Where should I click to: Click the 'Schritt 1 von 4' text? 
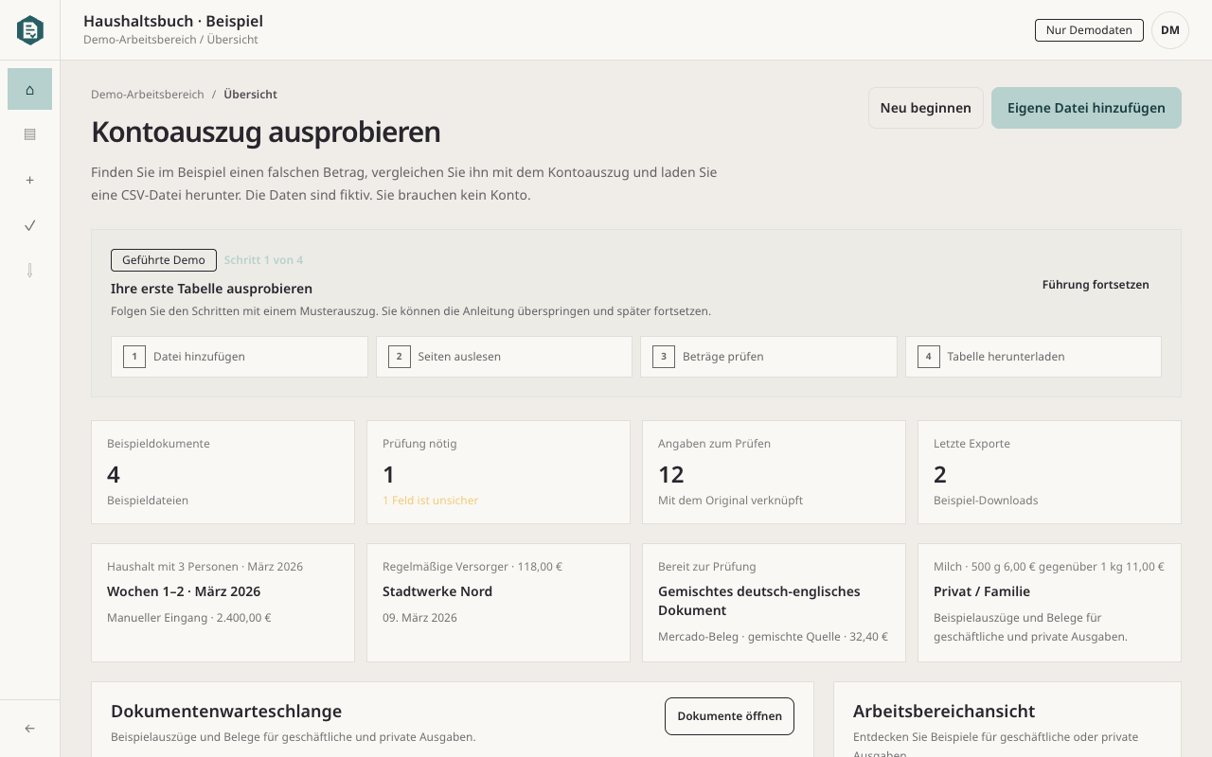click(x=263, y=260)
